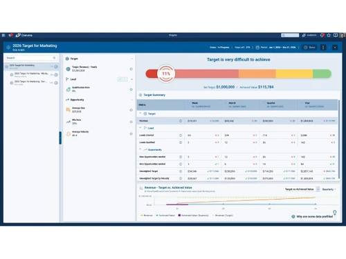Click the left panel collapse handle
Image resolution: width=346 pixels, height=259 pixels.
(x=60, y=138)
